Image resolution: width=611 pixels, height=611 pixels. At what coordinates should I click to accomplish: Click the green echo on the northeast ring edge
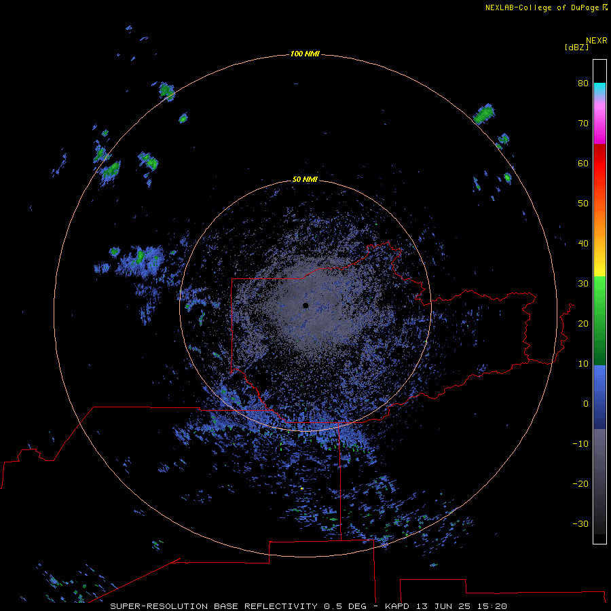coord(484,114)
